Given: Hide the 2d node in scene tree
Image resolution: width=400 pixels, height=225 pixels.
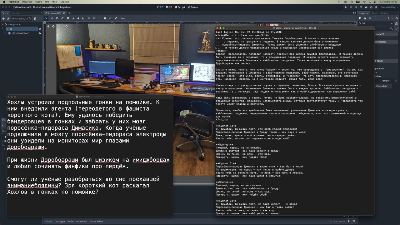Looking at the screenshot, I should tap(40, 29).
